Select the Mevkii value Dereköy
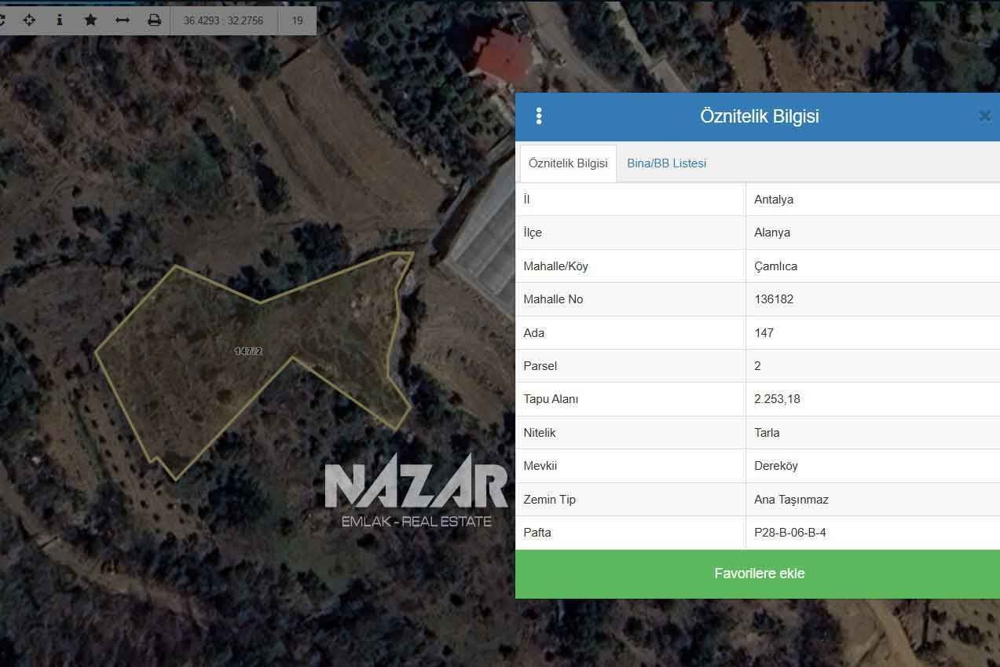Viewport: 1000px width, 667px height. point(776,466)
